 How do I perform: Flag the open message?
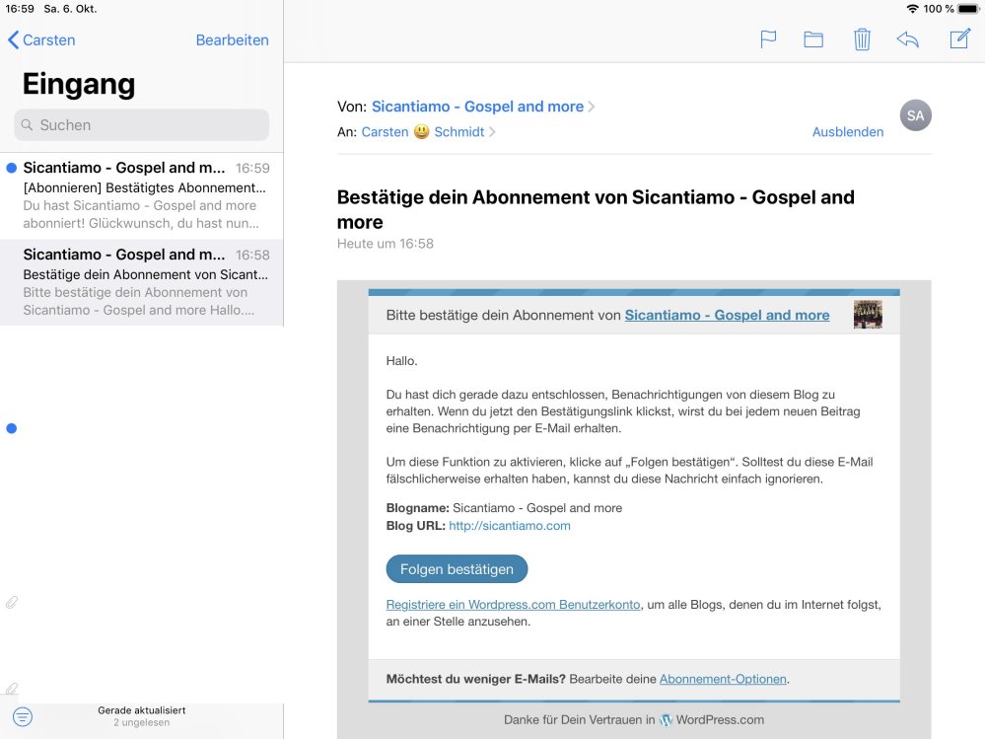[768, 39]
